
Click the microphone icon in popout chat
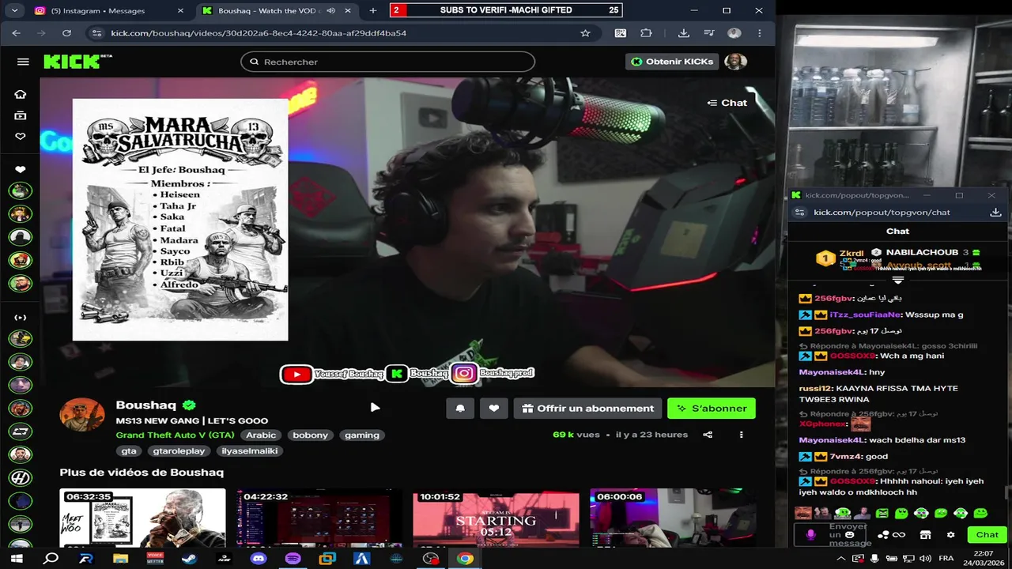point(810,535)
